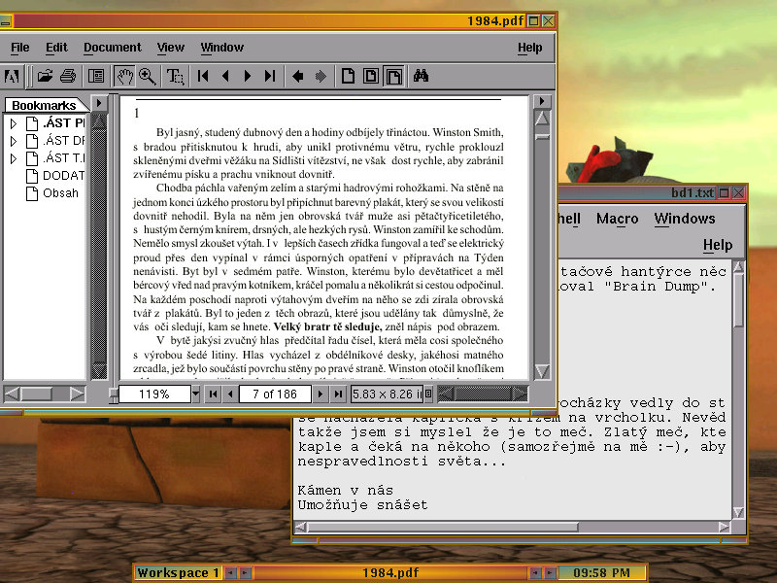Click the bookmarks pane left scroll arrow
Image resolution: width=777 pixels, height=583 pixels.
(x=12, y=394)
